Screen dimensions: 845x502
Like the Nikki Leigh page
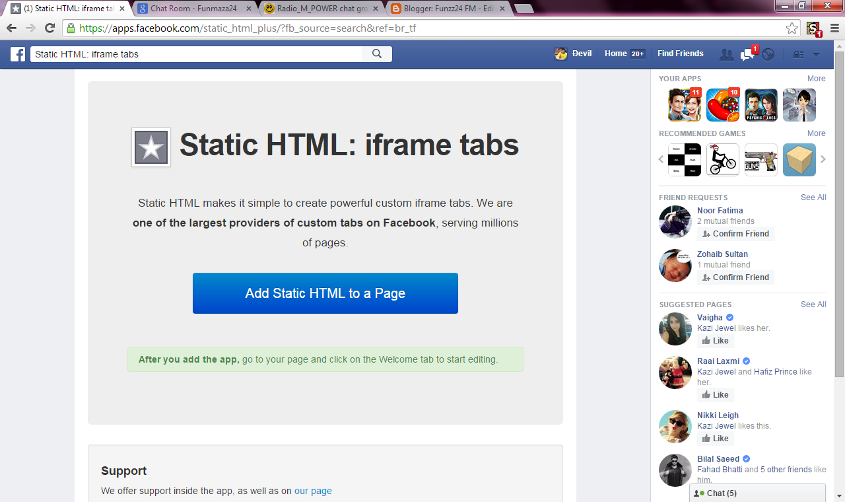click(716, 439)
